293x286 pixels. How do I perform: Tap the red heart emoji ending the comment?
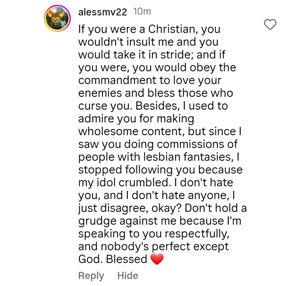click(x=157, y=259)
